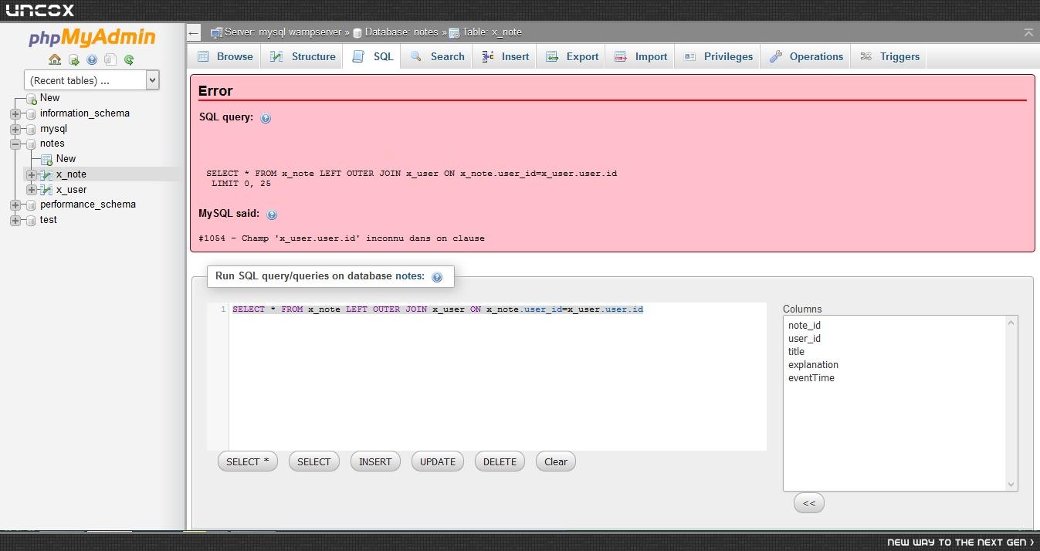This screenshot has height=551, width=1040.
Task: Open x_user table in navigation tree
Action: click(71, 190)
